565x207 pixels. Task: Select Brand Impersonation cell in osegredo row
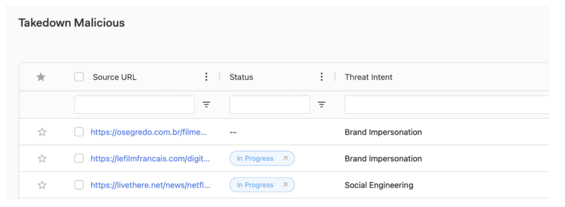[x=383, y=132]
